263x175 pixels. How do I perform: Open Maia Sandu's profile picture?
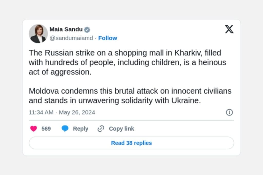coord(38,34)
